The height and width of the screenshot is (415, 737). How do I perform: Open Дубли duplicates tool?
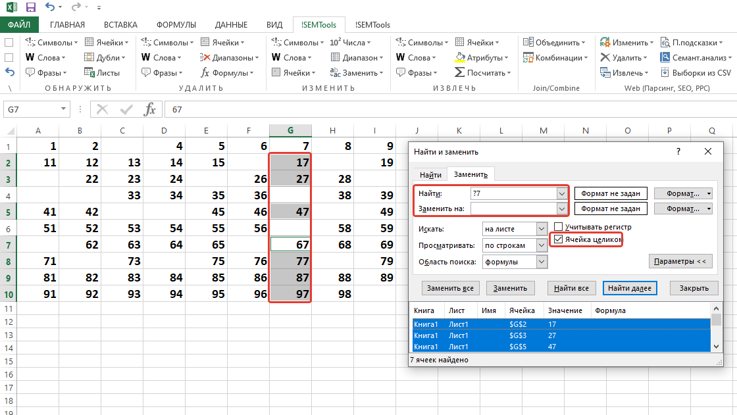tap(105, 57)
